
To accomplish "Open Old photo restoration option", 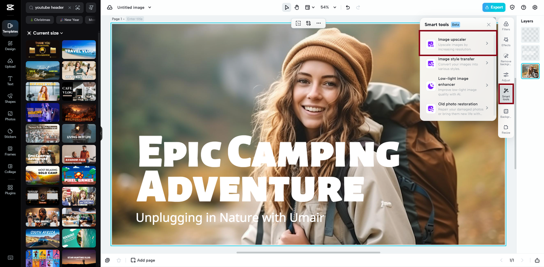I will coord(458,108).
